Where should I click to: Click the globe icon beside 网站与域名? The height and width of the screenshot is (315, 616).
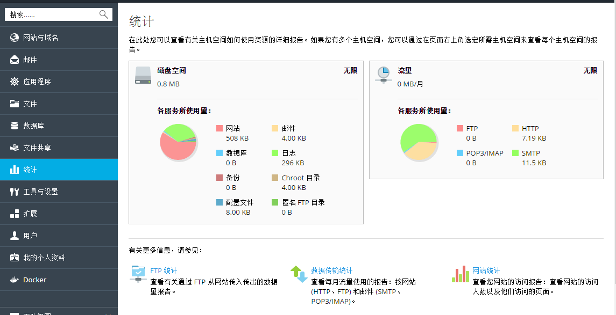point(15,38)
